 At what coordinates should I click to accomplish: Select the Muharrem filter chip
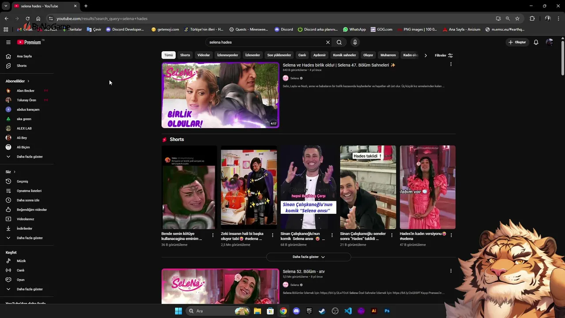(x=388, y=55)
